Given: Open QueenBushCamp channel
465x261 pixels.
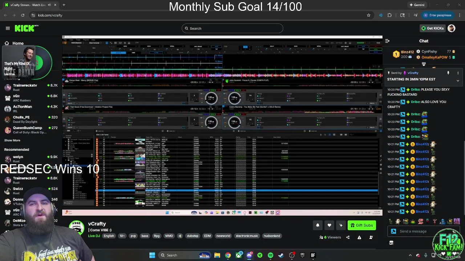Looking at the screenshot, I should [x=31, y=130].
